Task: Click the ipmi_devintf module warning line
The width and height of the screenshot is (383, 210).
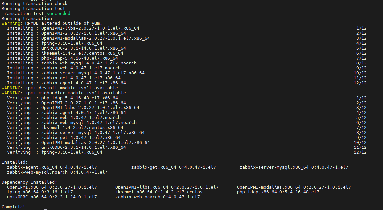Action: pyautogui.click(x=61, y=88)
